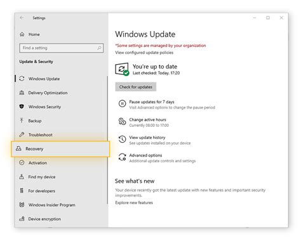Click the magnifier icon in search box
The image size is (301, 241).
(99, 48)
